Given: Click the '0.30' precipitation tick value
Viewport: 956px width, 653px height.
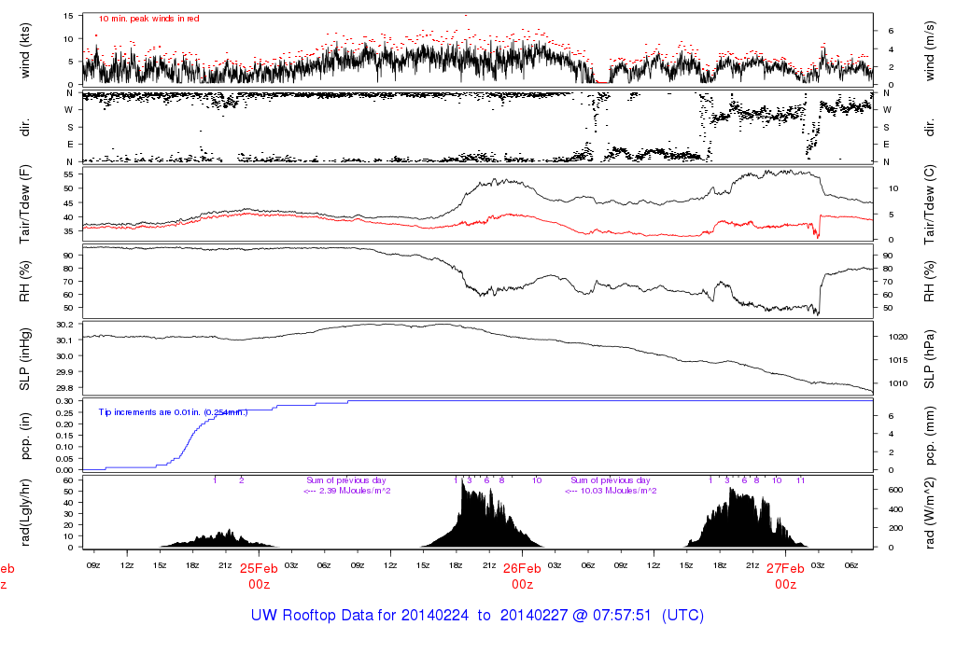Looking at the screenshot, I should (x=65, y=401).
